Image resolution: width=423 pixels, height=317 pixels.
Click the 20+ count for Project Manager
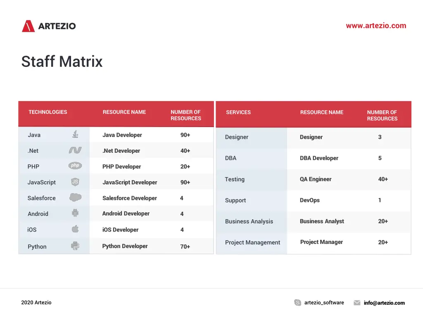point(383,242)
